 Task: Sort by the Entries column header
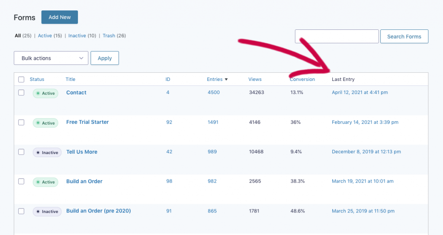tap(215, 80)
